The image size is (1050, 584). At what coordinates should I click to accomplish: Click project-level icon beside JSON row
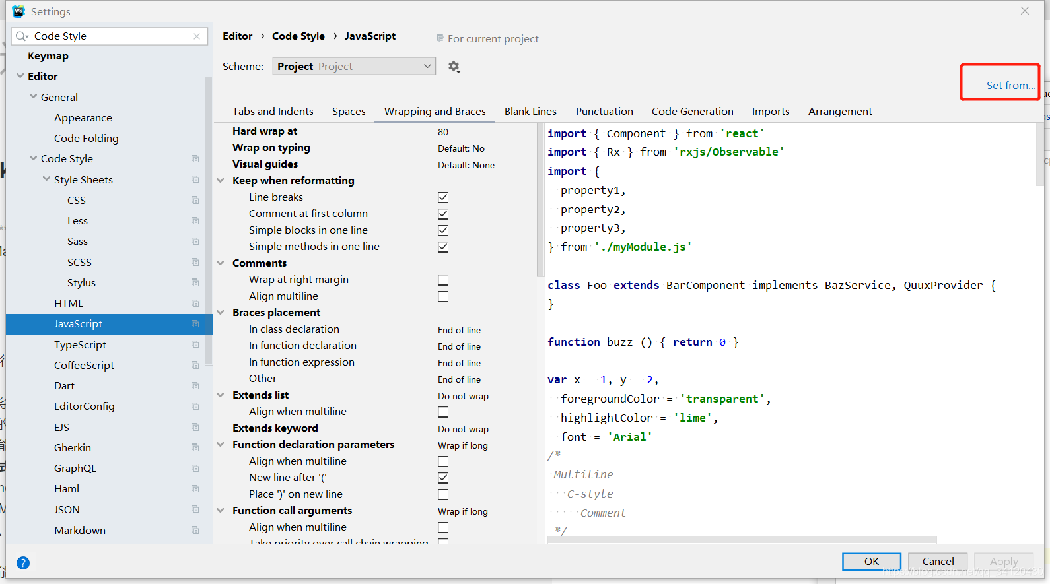[195, 509]
